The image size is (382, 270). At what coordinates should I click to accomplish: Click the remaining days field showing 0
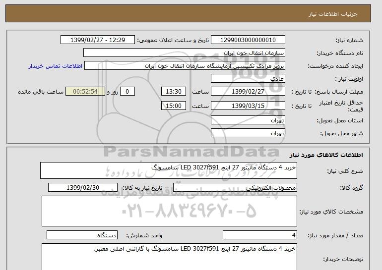pos(127,92)
